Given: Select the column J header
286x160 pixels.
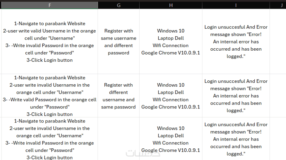Looking at the screenshot, I should [281, 5].
